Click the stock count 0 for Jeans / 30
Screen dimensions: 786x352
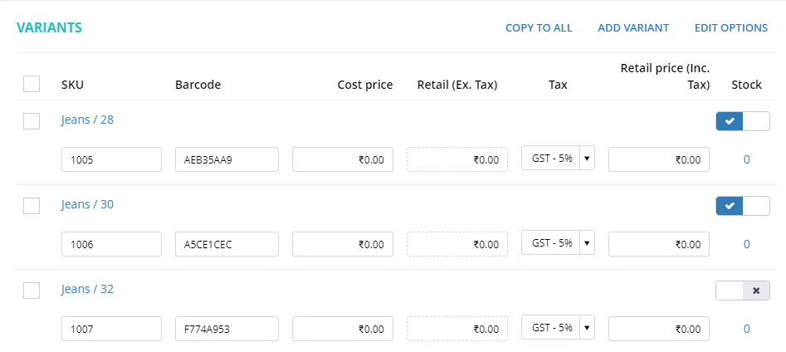[x=746, y=244]
